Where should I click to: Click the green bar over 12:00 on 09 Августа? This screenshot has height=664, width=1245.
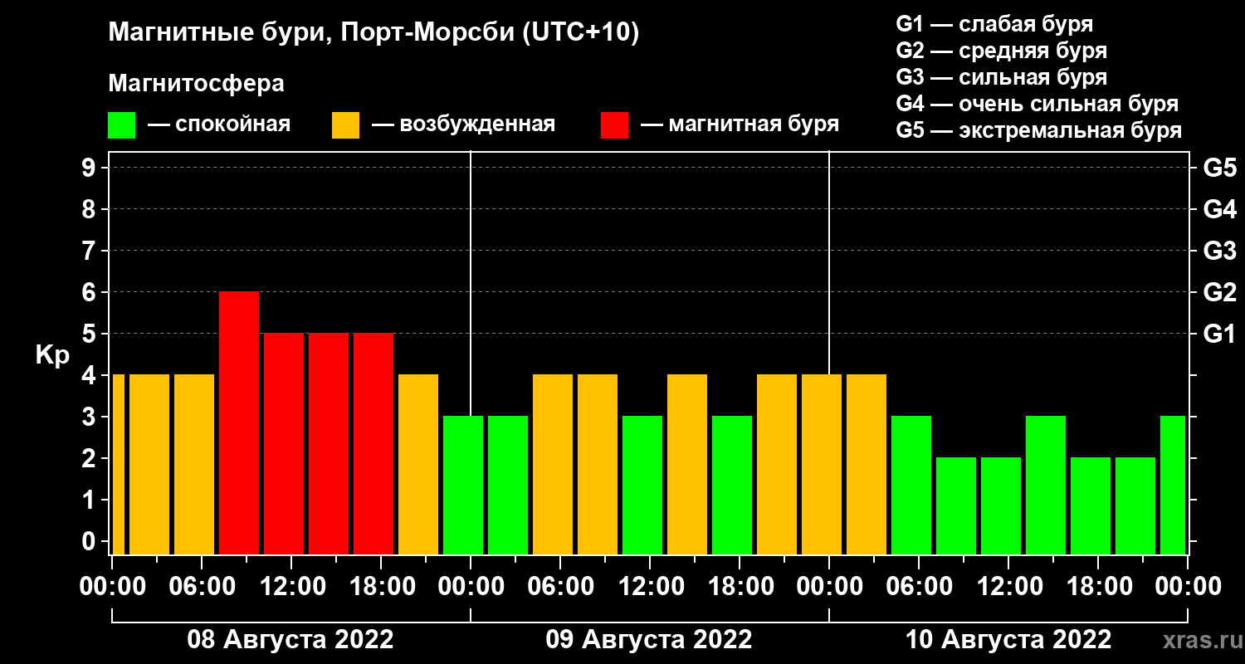tap(642, 485)
